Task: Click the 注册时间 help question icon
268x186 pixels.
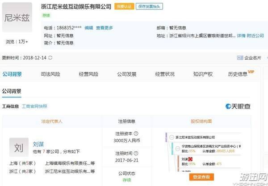Action: point(136,154)
